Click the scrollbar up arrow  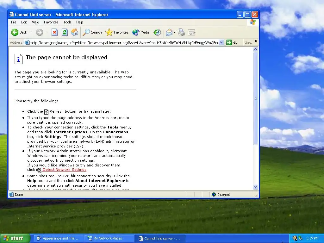click(x=255, y=49)
